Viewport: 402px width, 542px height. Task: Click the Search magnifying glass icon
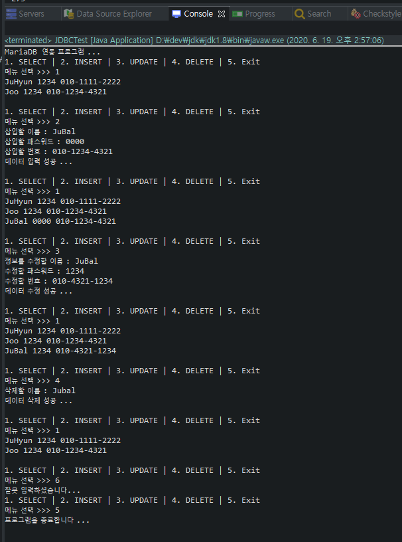pyautogui.click(x=299, y=14)
